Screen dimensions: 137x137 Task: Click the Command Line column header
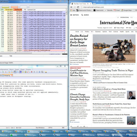point(31,10)
